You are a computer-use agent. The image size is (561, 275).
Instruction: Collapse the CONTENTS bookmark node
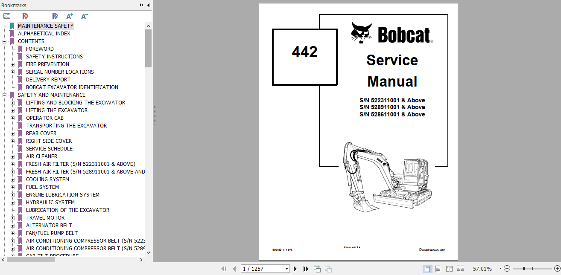4,41
